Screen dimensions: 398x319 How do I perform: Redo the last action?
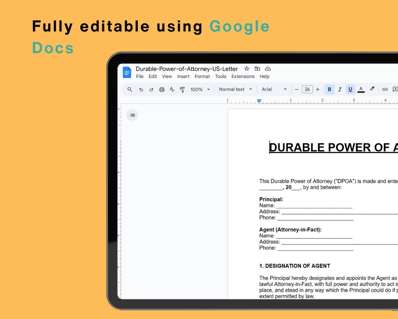(x=151, y=89)
